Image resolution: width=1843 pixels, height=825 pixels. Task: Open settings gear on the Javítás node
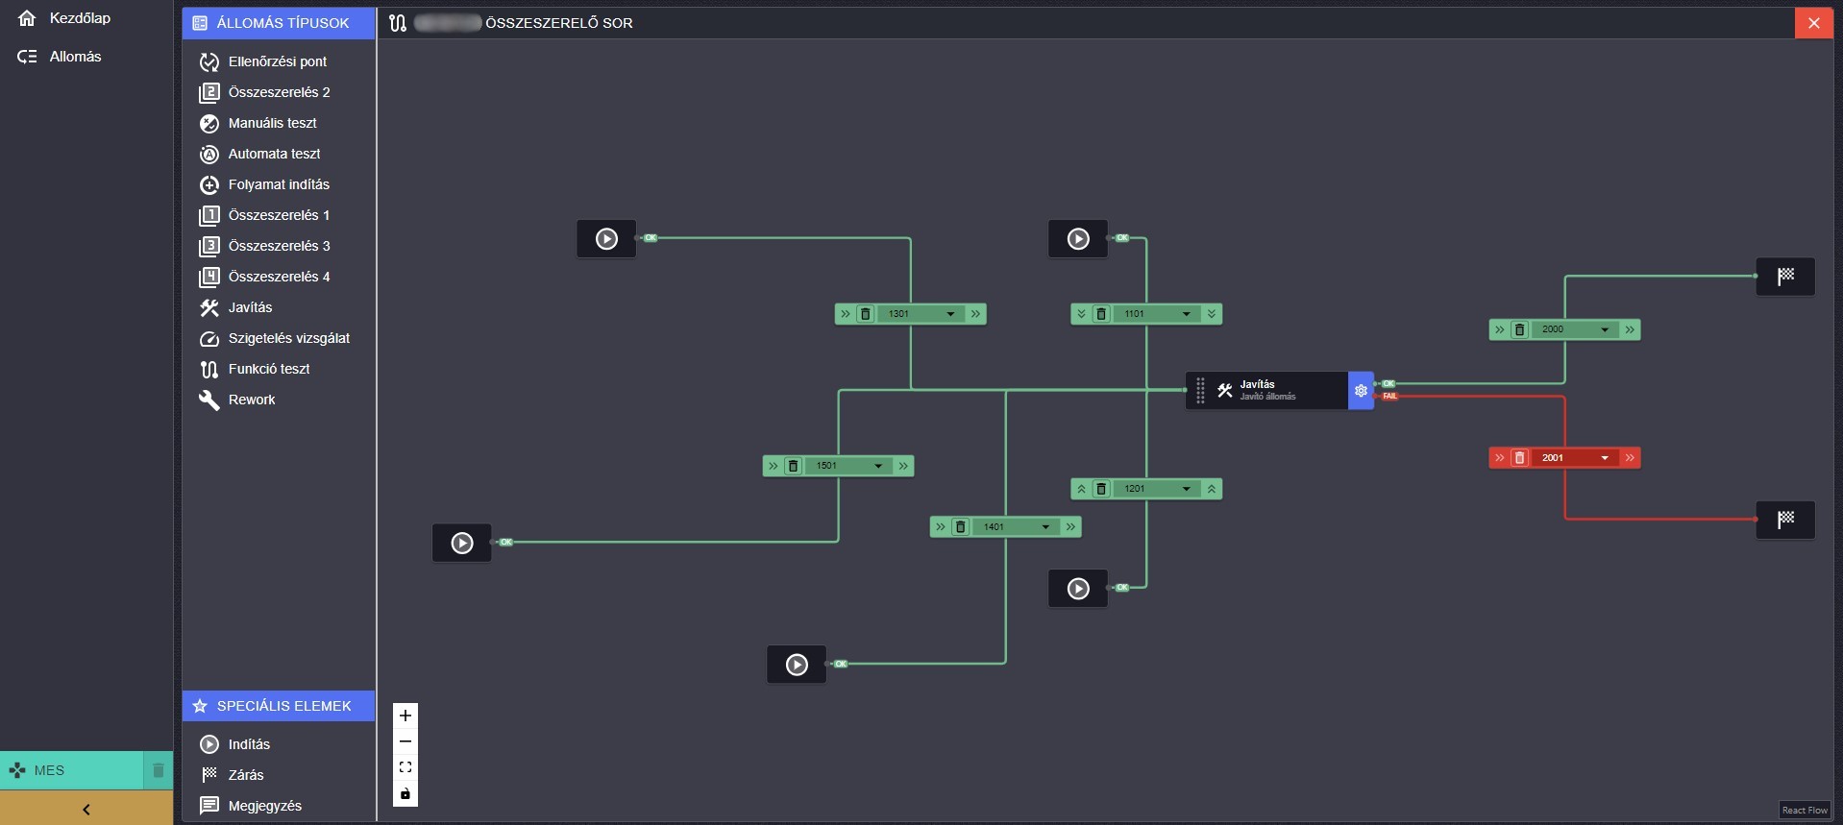click(x=1361, y=391)
